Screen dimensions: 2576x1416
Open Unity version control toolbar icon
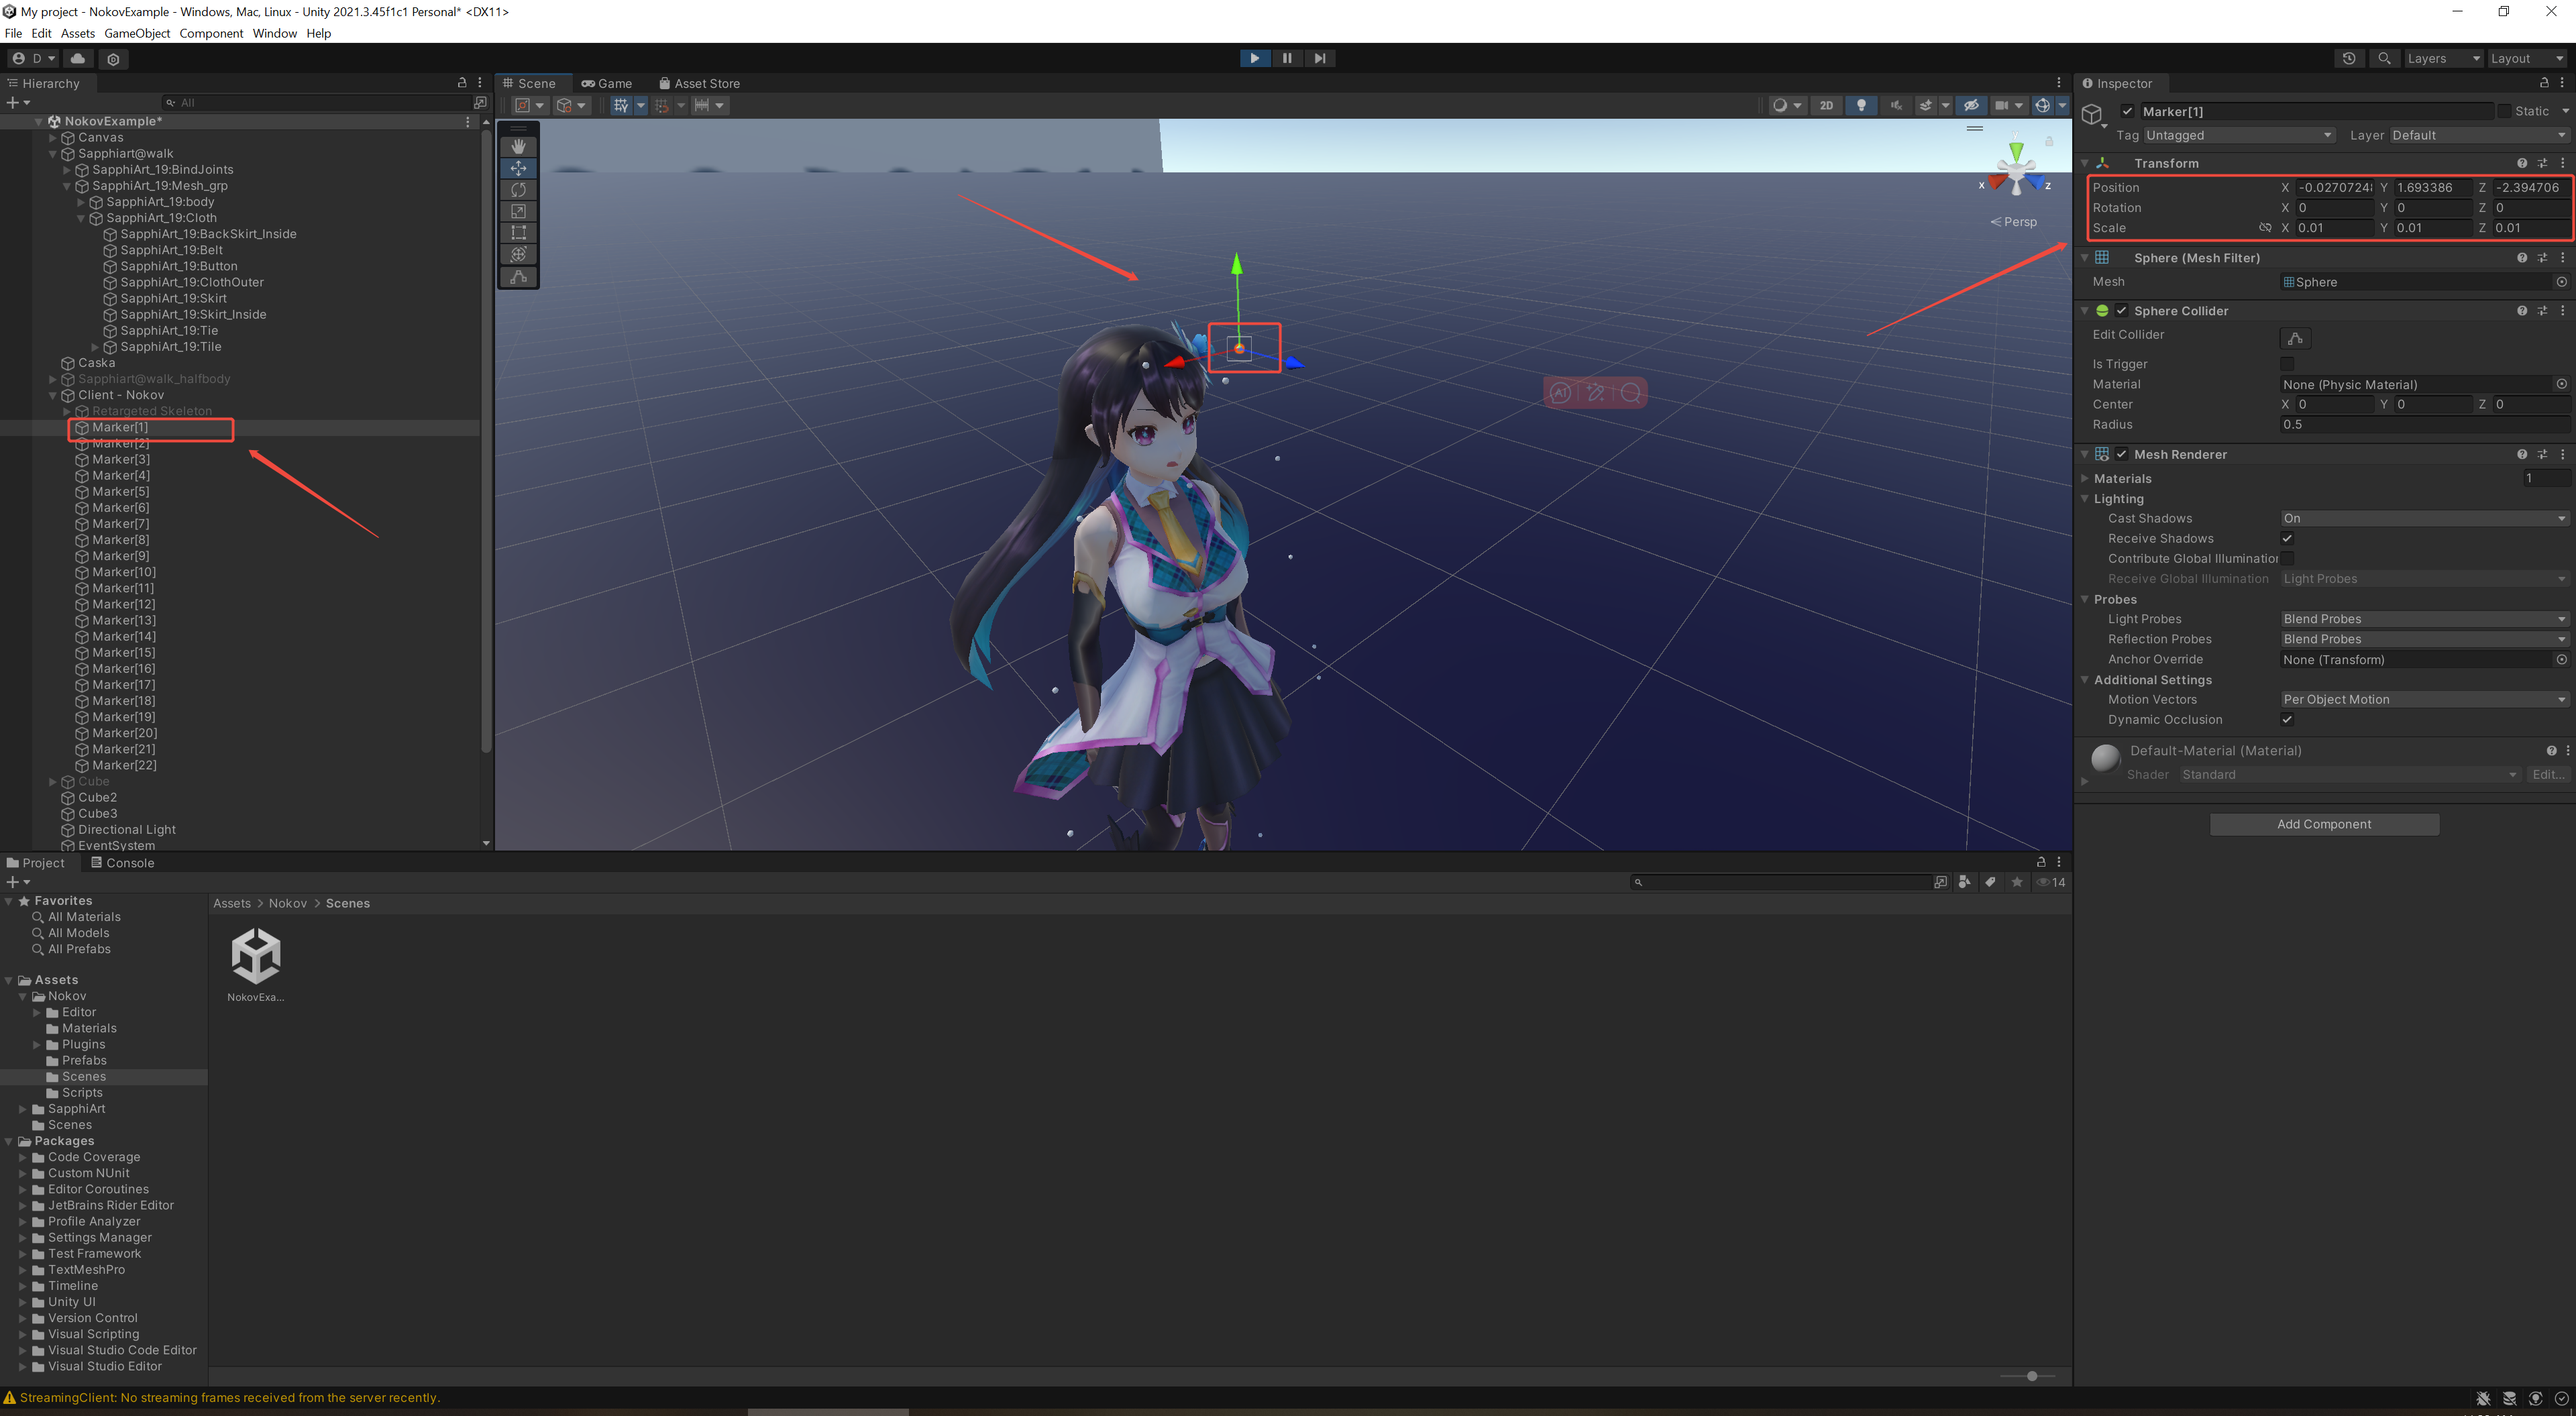click(x=113, y=59)
